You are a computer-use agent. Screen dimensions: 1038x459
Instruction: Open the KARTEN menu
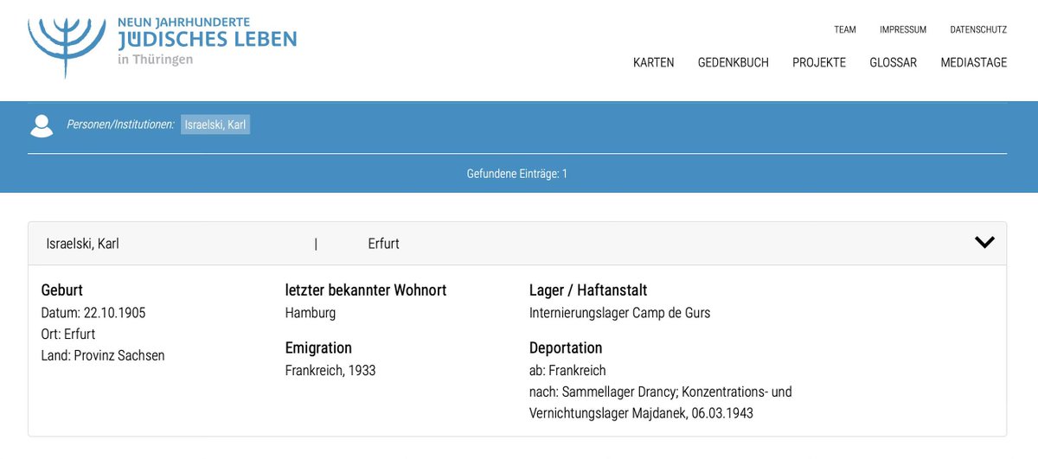point(653,62)
